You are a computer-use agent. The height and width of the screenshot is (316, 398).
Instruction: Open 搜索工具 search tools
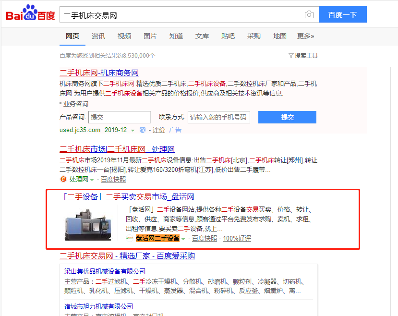coord(306,56)
